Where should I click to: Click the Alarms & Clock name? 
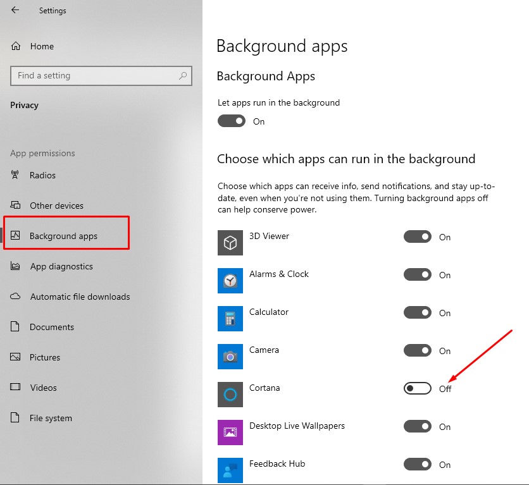(x=278, y=274)
